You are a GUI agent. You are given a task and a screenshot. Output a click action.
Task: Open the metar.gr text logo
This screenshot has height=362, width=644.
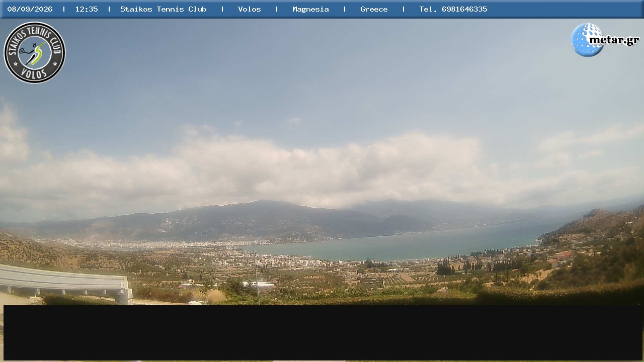(614, 40)
